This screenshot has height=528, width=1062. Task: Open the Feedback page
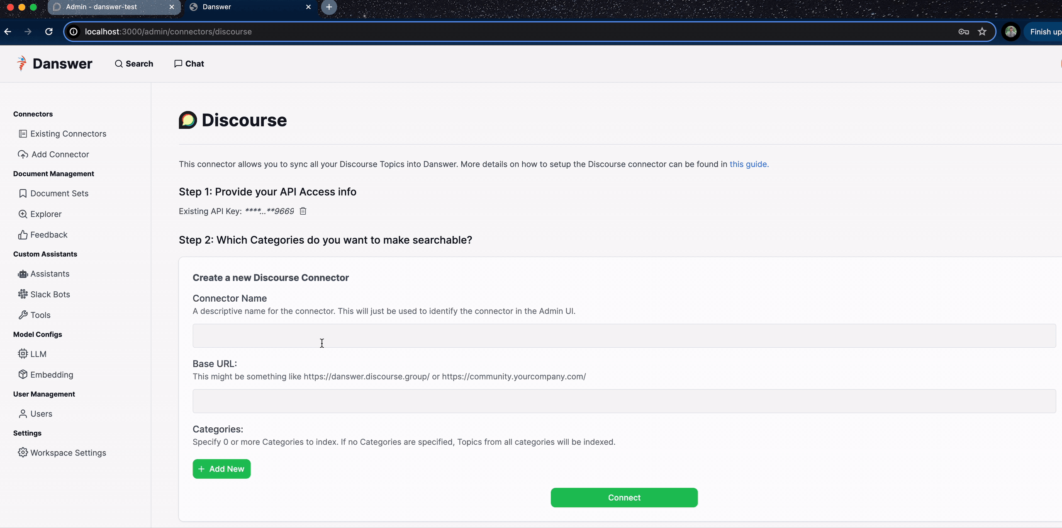(49, 234)
